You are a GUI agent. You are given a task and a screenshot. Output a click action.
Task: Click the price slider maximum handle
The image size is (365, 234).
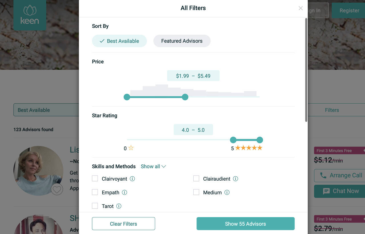click(x=185, y=97)
